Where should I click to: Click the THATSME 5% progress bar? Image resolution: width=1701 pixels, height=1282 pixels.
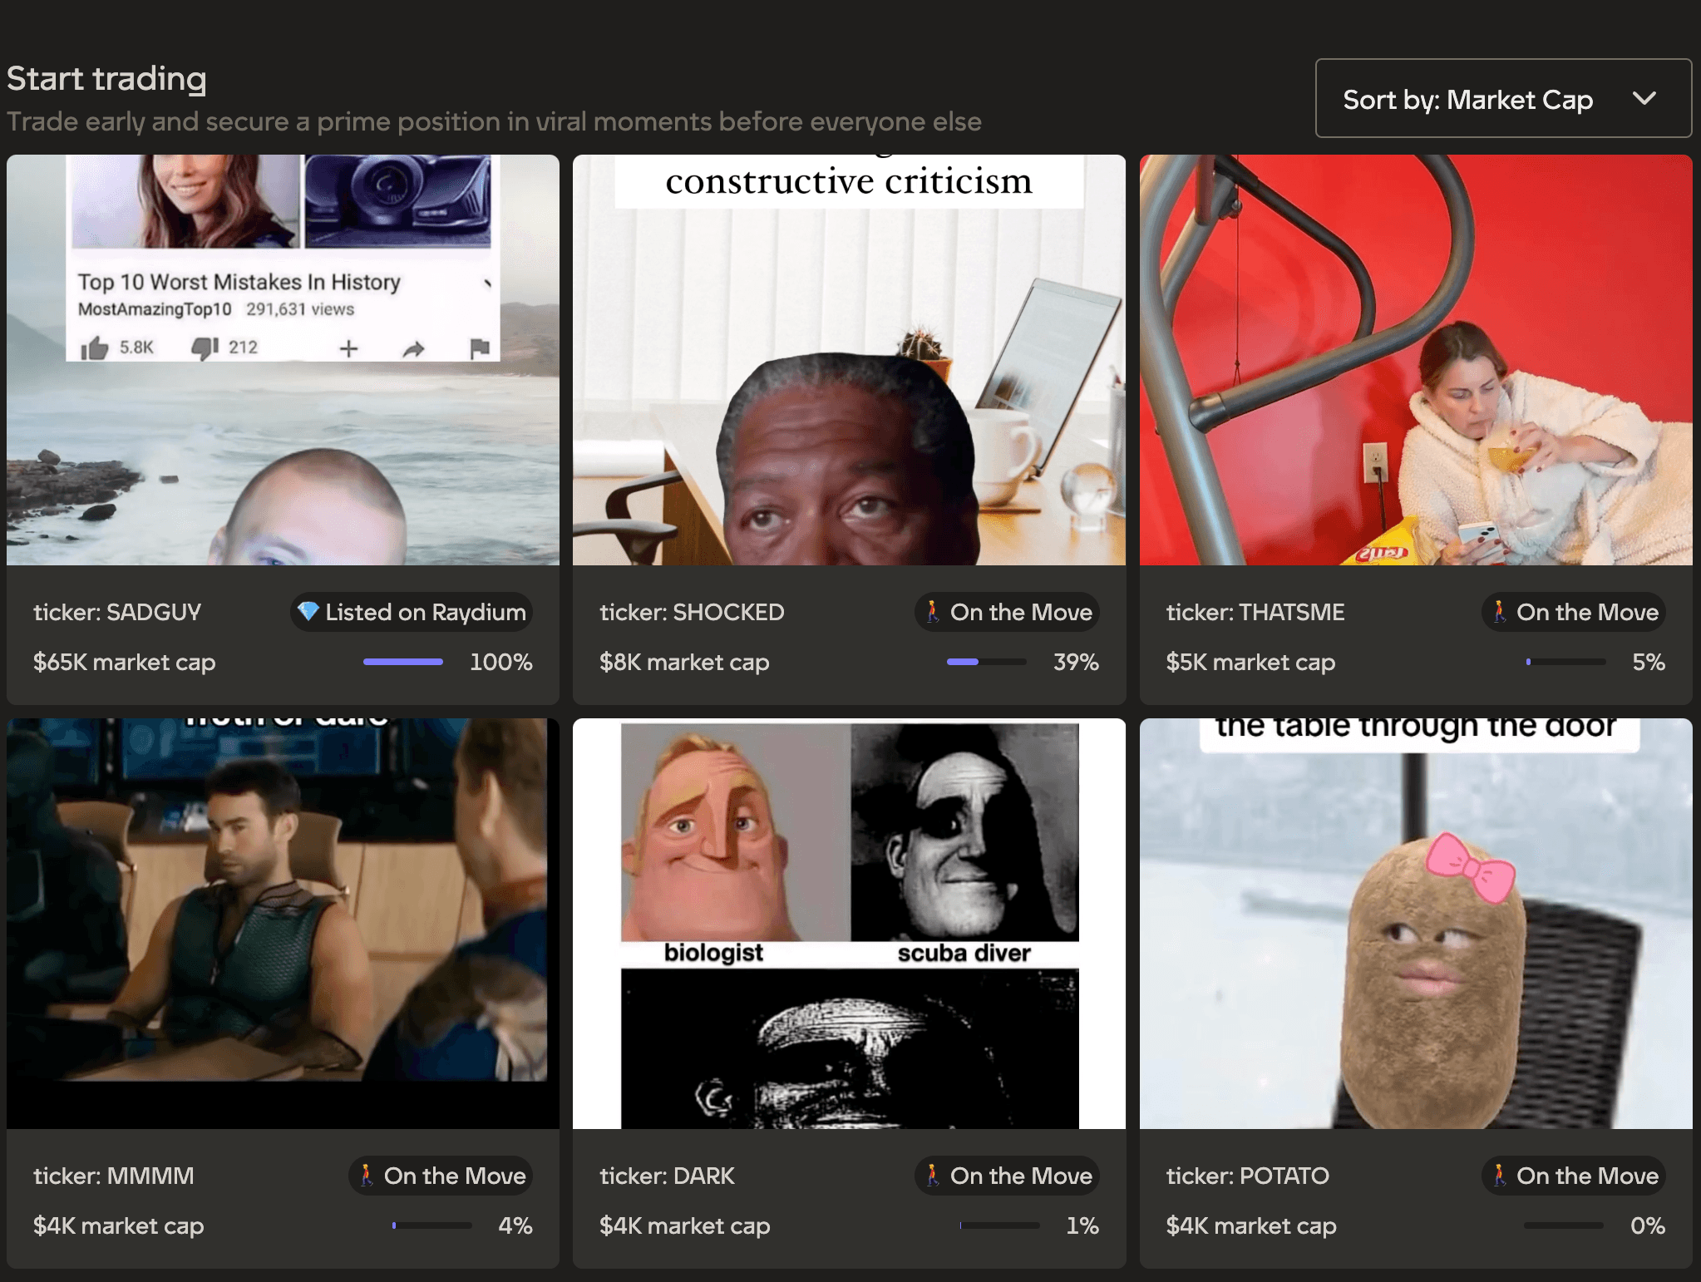(1565, 662)
